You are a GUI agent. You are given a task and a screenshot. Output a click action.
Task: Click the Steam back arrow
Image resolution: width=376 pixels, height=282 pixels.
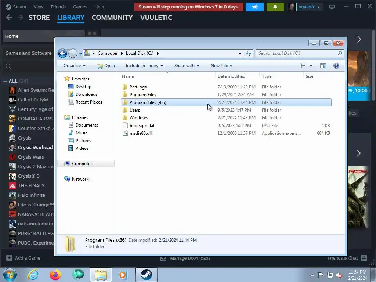9,17
